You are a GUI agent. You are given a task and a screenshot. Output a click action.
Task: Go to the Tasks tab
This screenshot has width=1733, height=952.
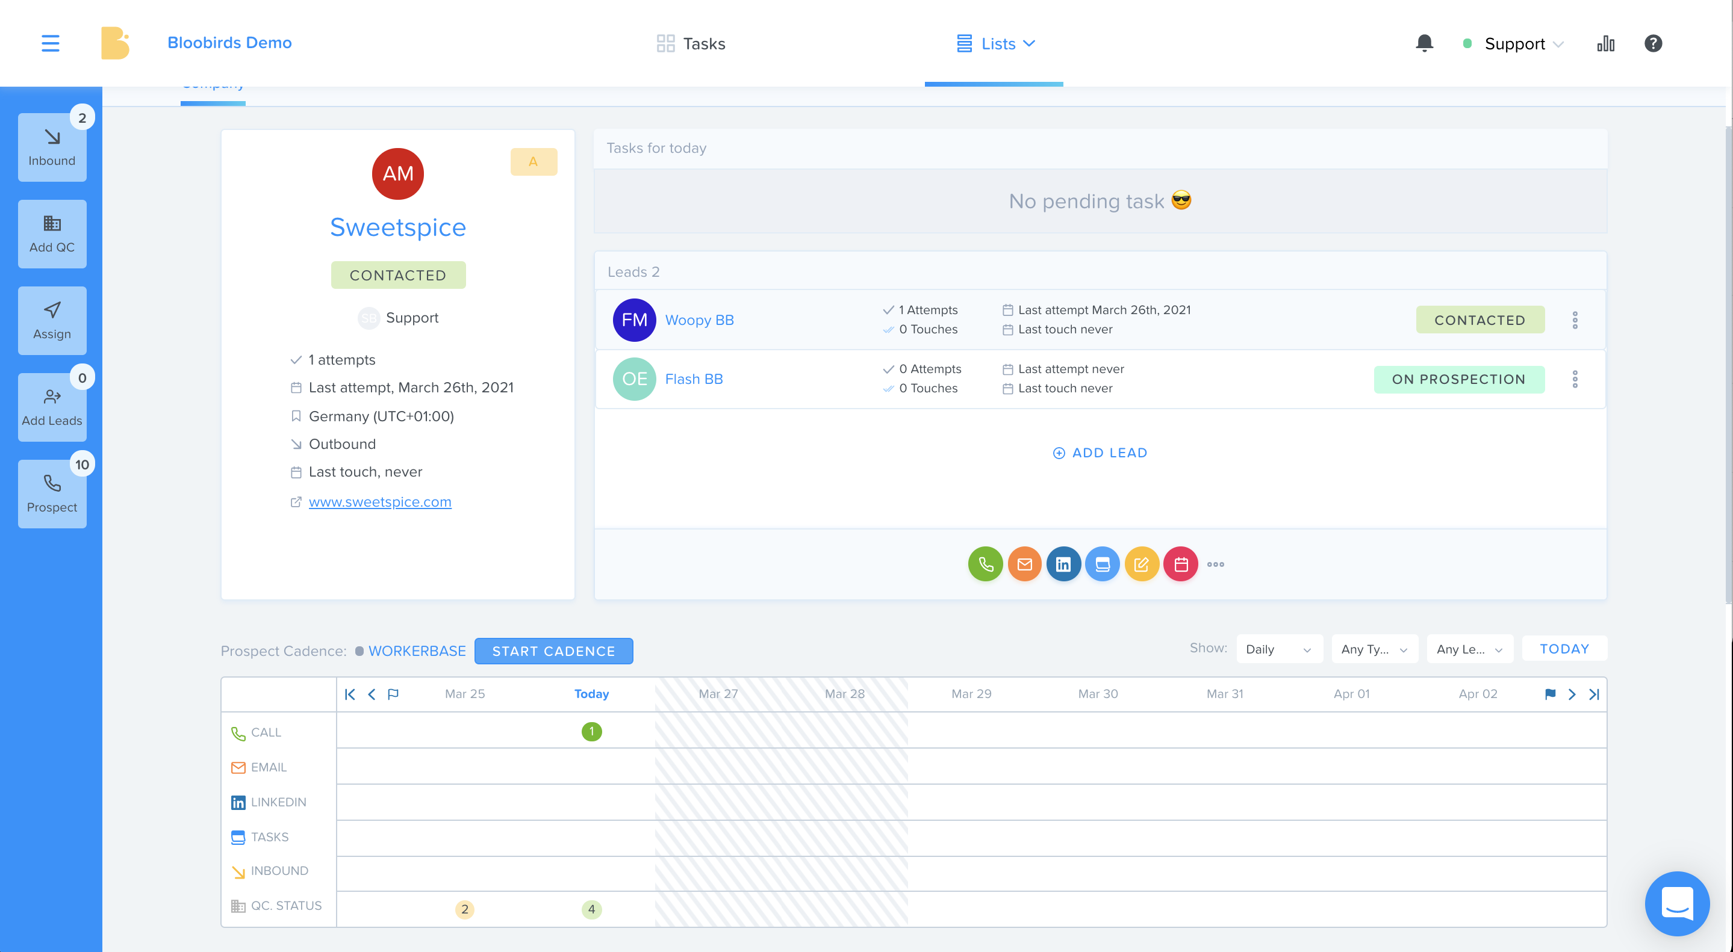point(691,44)
